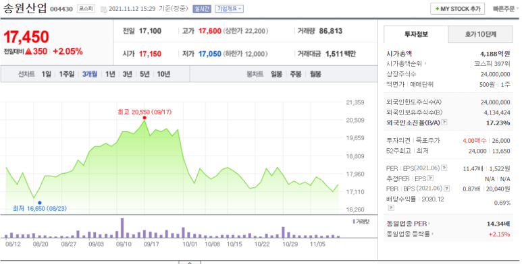Click the +2.05% change value
This screenshot has width=522, height=264.
click(68, 51)
